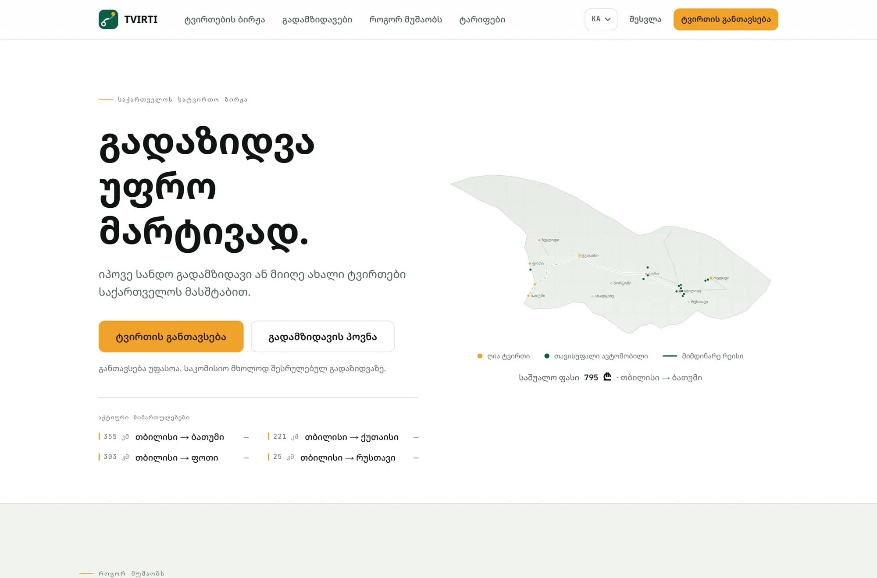Click the ახალციხე map point
Image resolution: width=877 pixels, height=578 pixels.
point(592,296)
